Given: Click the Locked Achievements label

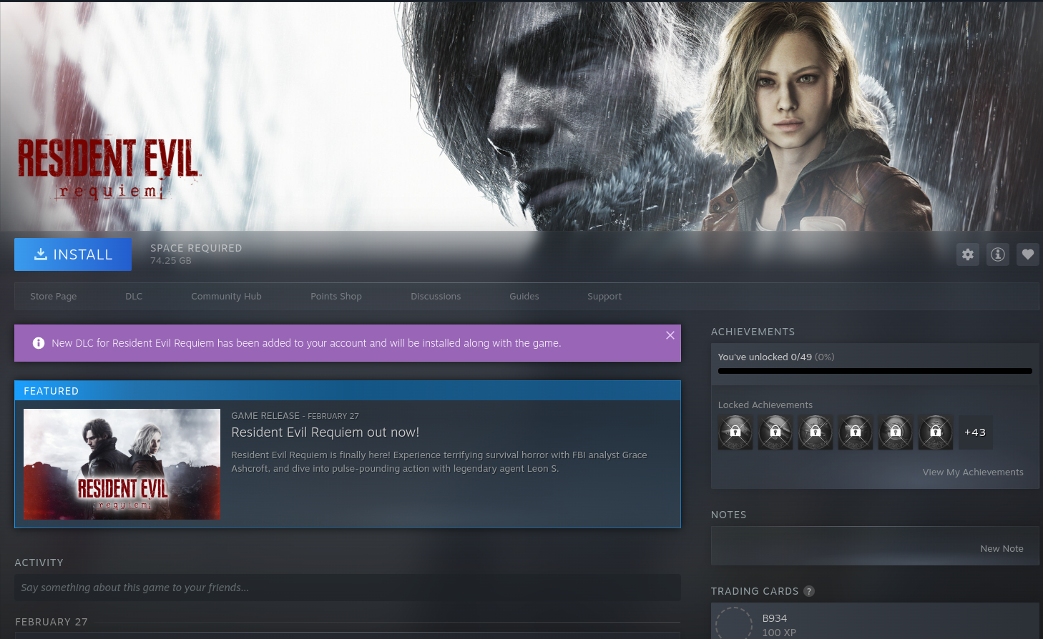Looking at the screenshot, I should point(765,405).
